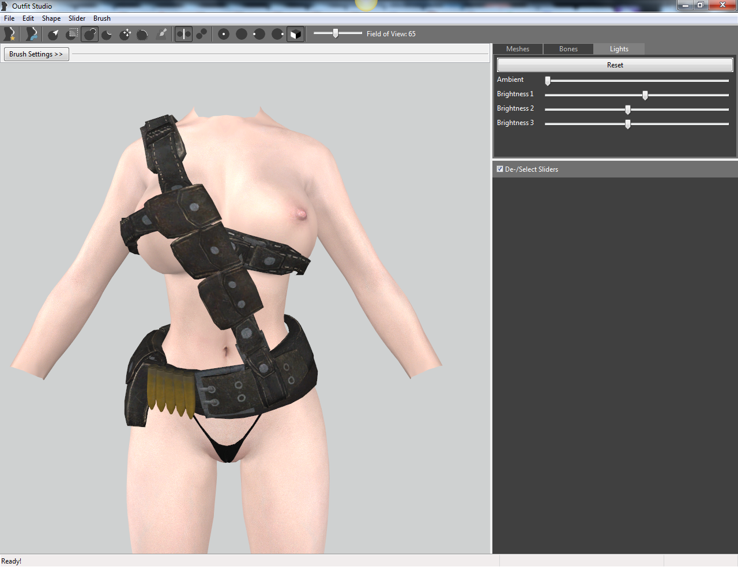Switch to the Meshes tab

[x=518, y=49]
